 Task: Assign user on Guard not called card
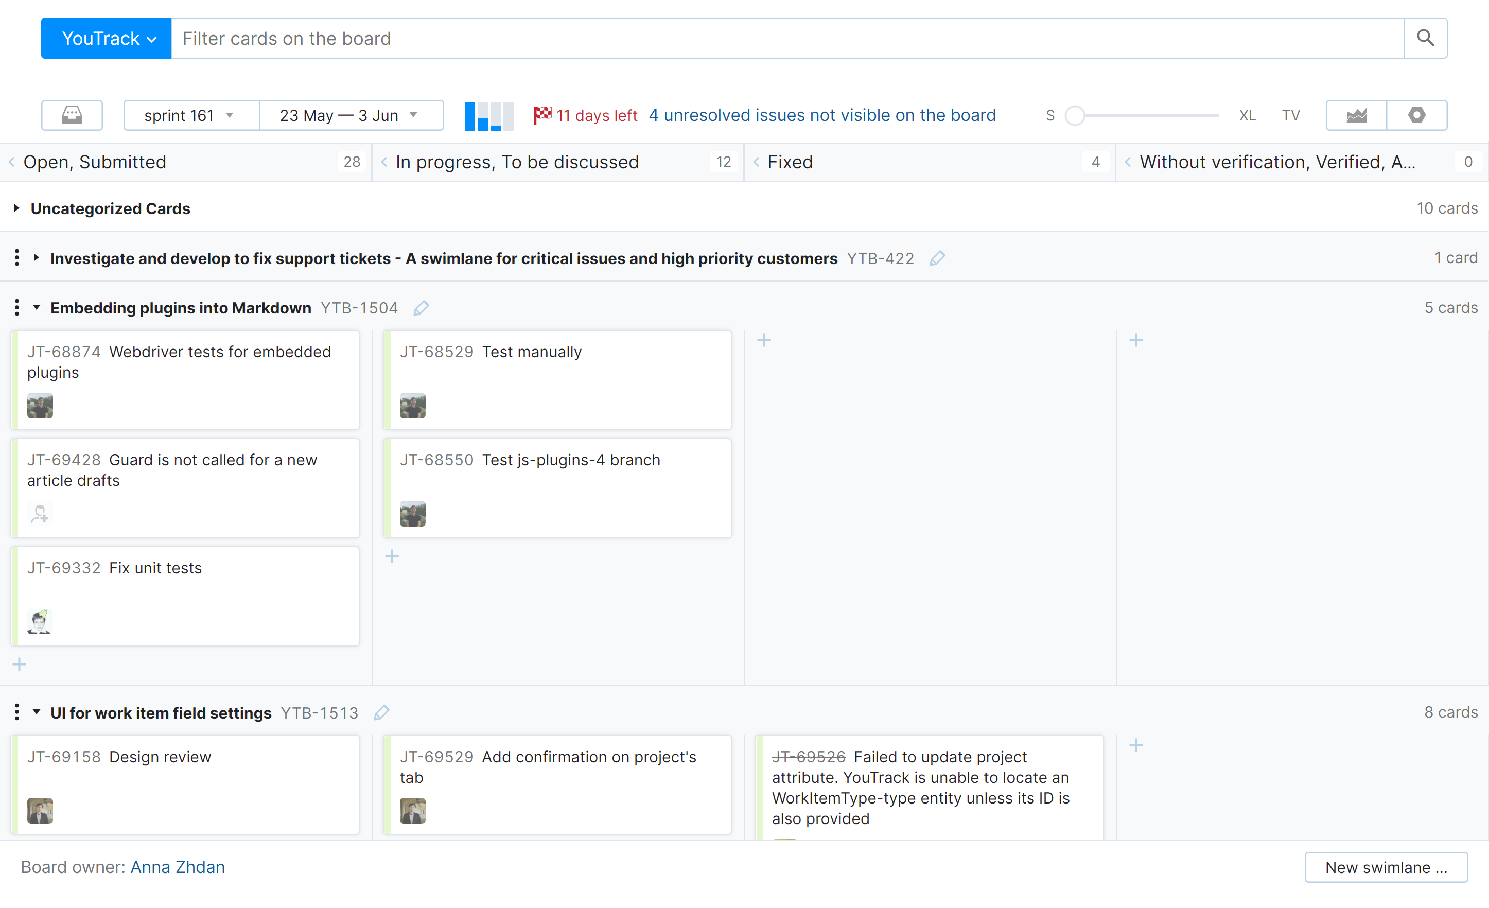click(40, 513)
